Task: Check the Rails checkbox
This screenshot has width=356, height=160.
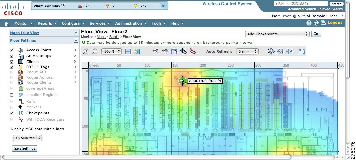Action: pyautogui.click(x=12, y=101)
